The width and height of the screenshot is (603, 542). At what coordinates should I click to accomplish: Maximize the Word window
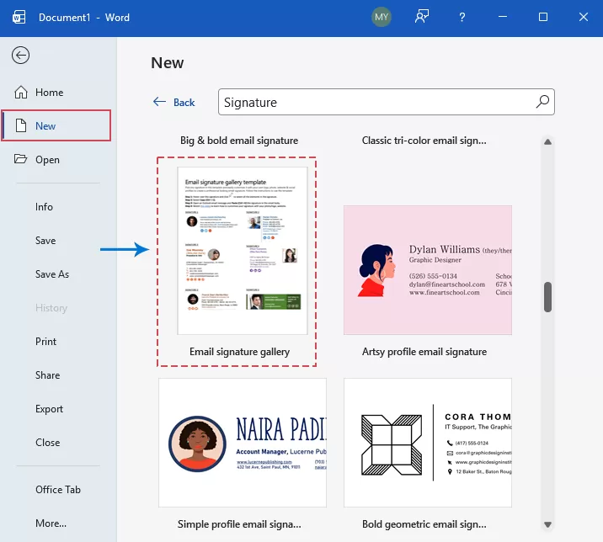pyautogui.click(x=543, y=17)
